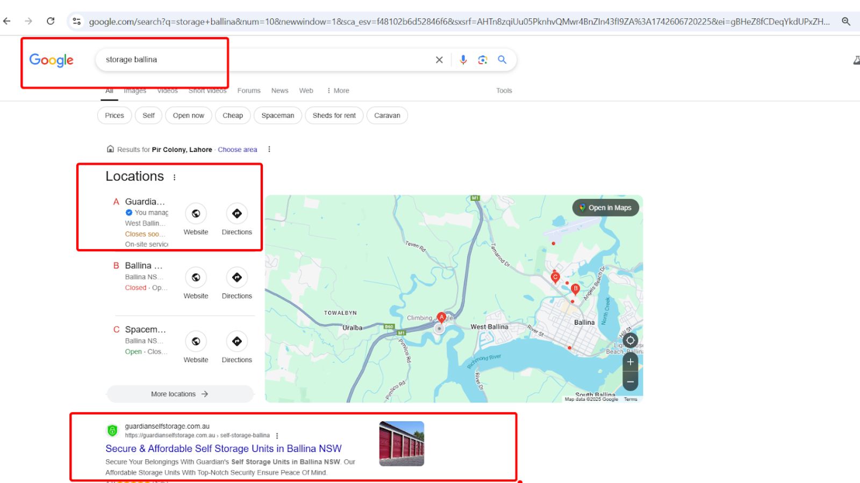This screenshot has height=483, width=860.
Task: Click the Choose area link
Action: click(x=238, y=150)
